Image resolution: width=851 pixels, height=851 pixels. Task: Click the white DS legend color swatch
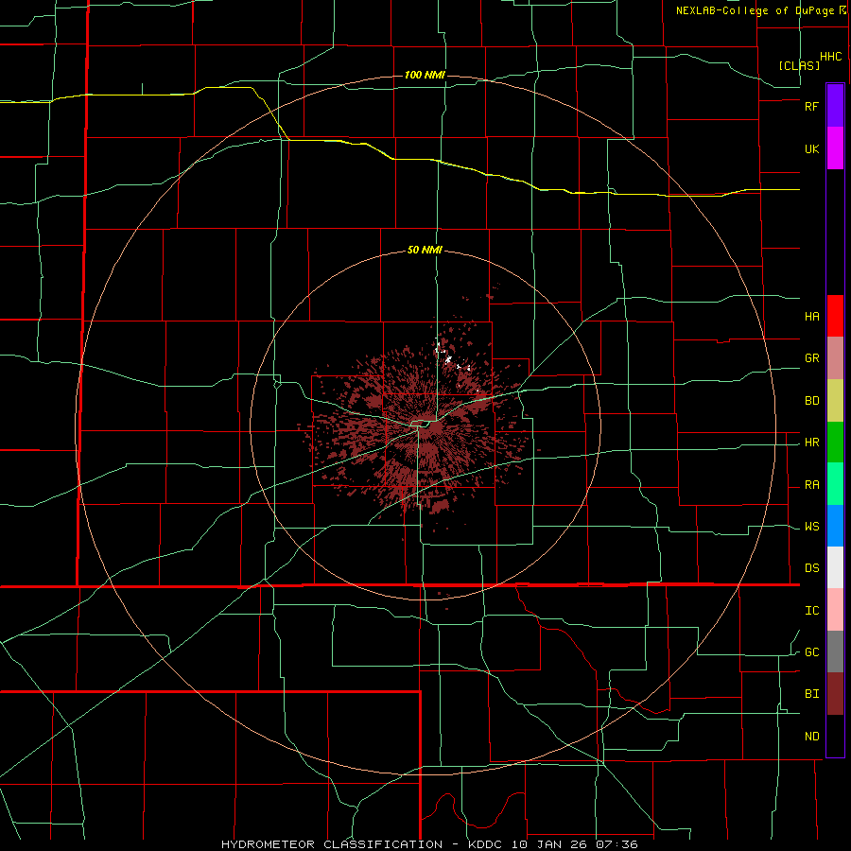tap(835, 567)
